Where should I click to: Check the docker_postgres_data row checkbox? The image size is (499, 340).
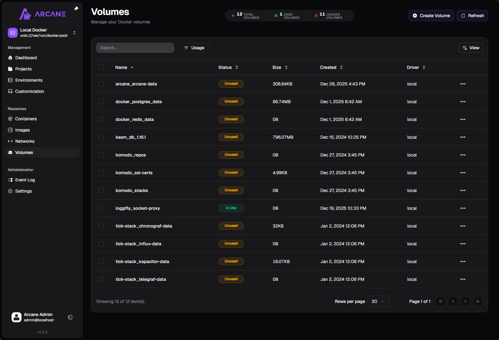coord(101,102)
